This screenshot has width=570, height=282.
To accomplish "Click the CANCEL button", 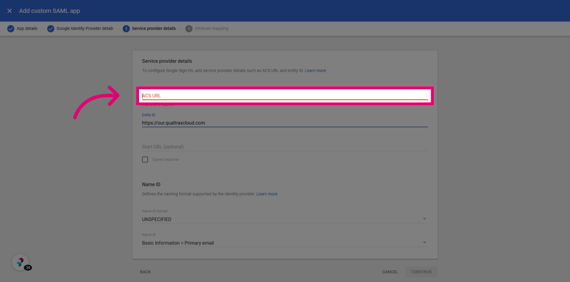I will pos(390,272).
